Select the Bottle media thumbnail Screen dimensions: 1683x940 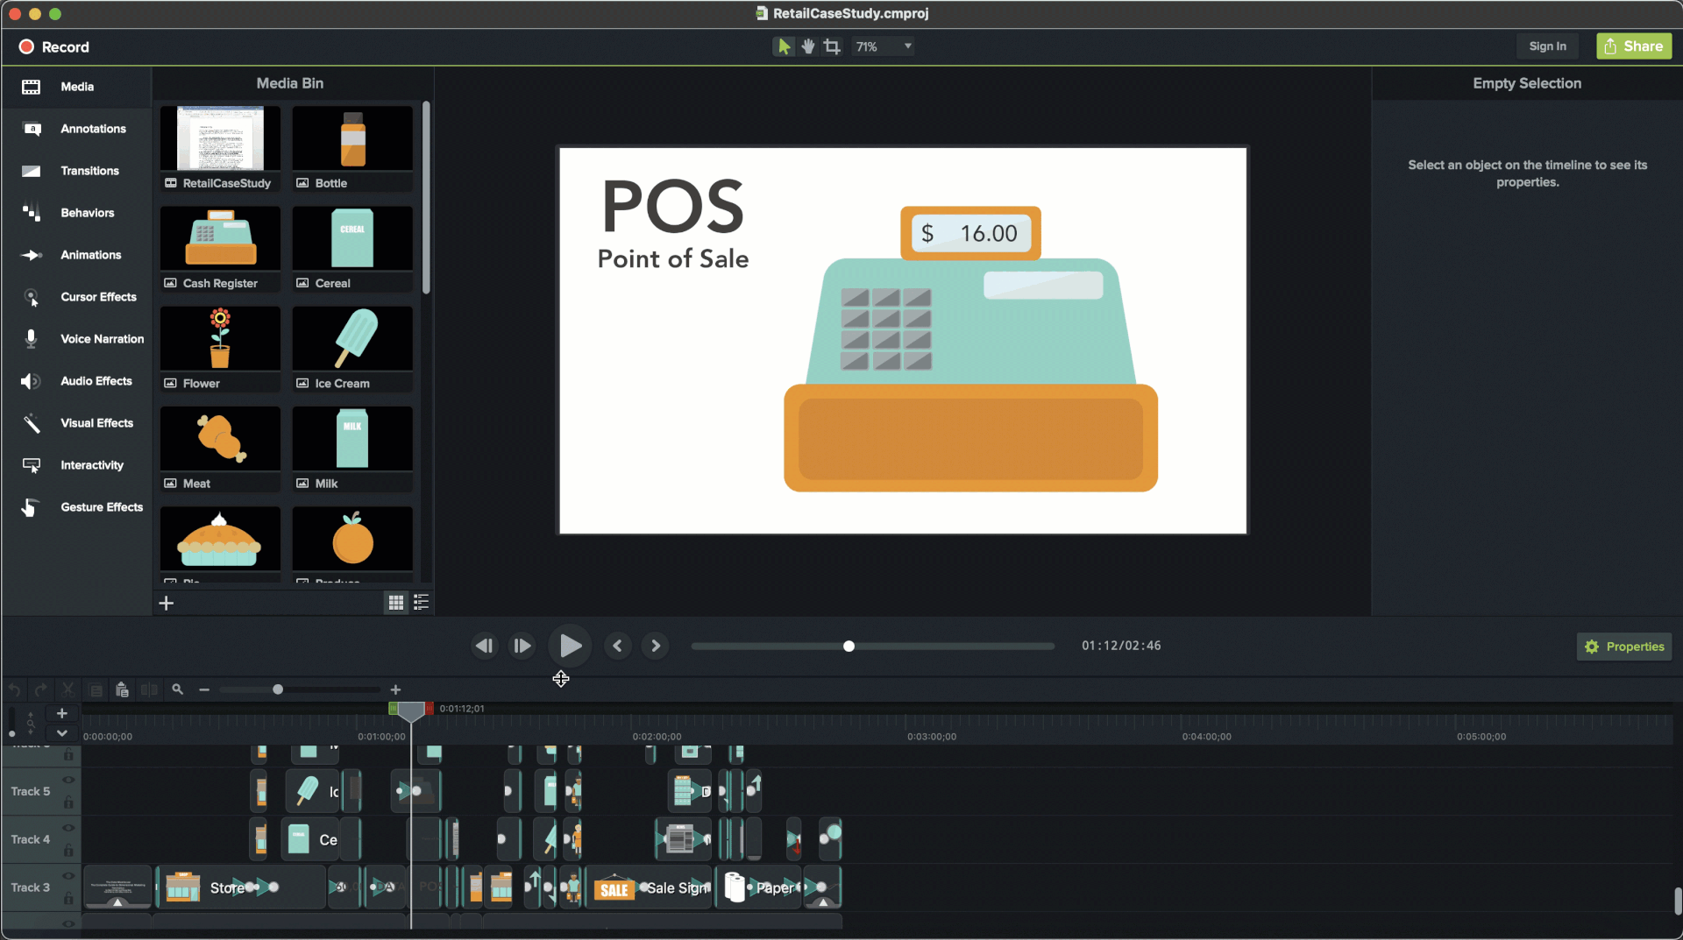[352, 138]
